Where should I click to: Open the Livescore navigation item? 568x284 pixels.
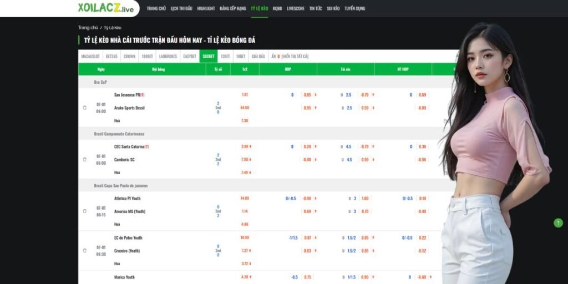coord(296,9)
